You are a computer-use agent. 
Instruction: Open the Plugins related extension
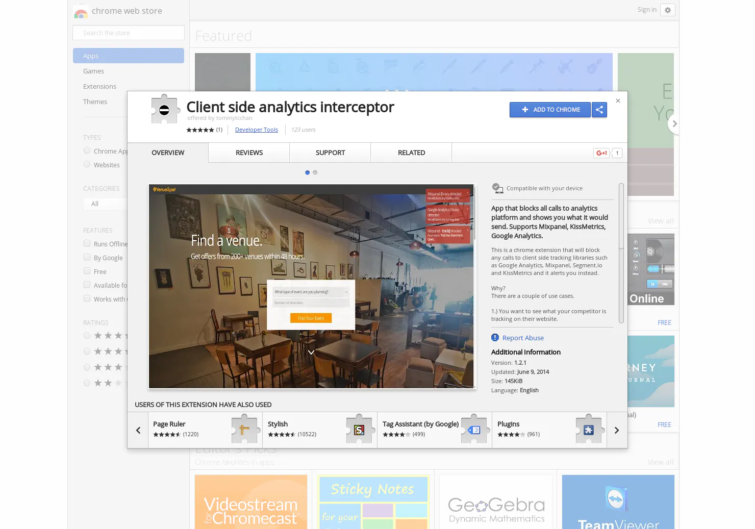coord(550,430)
